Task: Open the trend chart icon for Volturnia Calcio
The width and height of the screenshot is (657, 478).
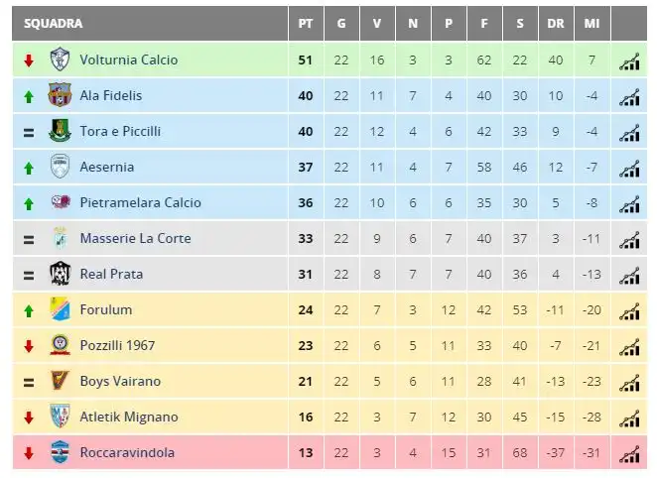Action: pyautogui.click(x=629, y=61)
